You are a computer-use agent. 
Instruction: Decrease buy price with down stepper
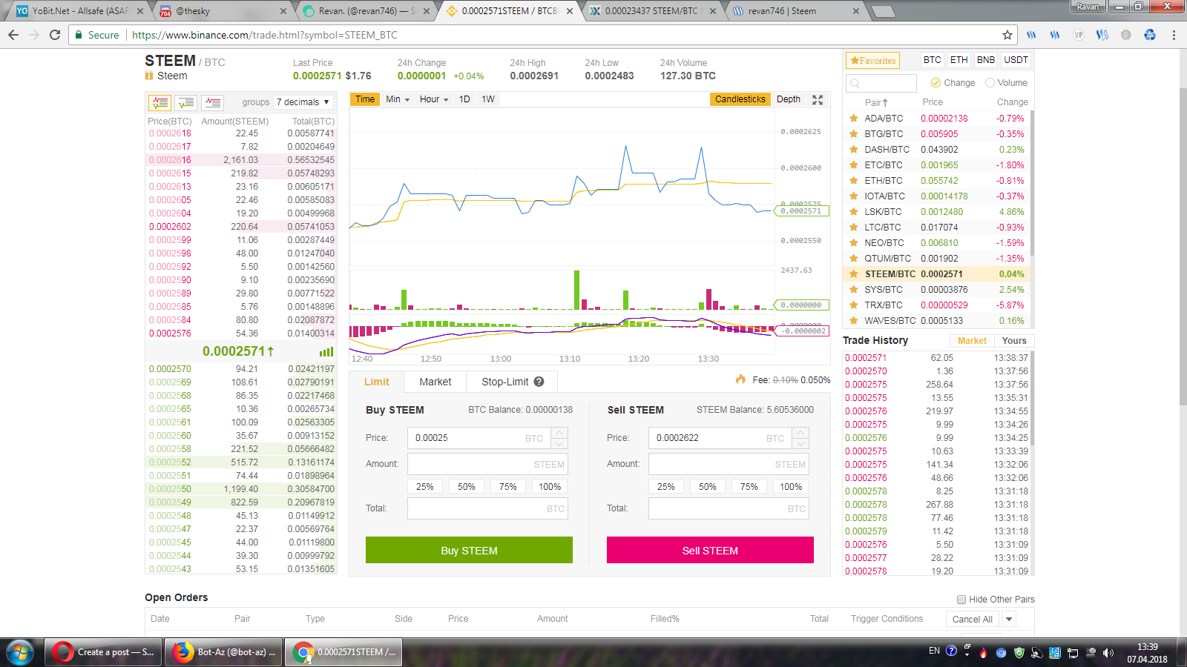pyautogui.click(x=560, y=443)
